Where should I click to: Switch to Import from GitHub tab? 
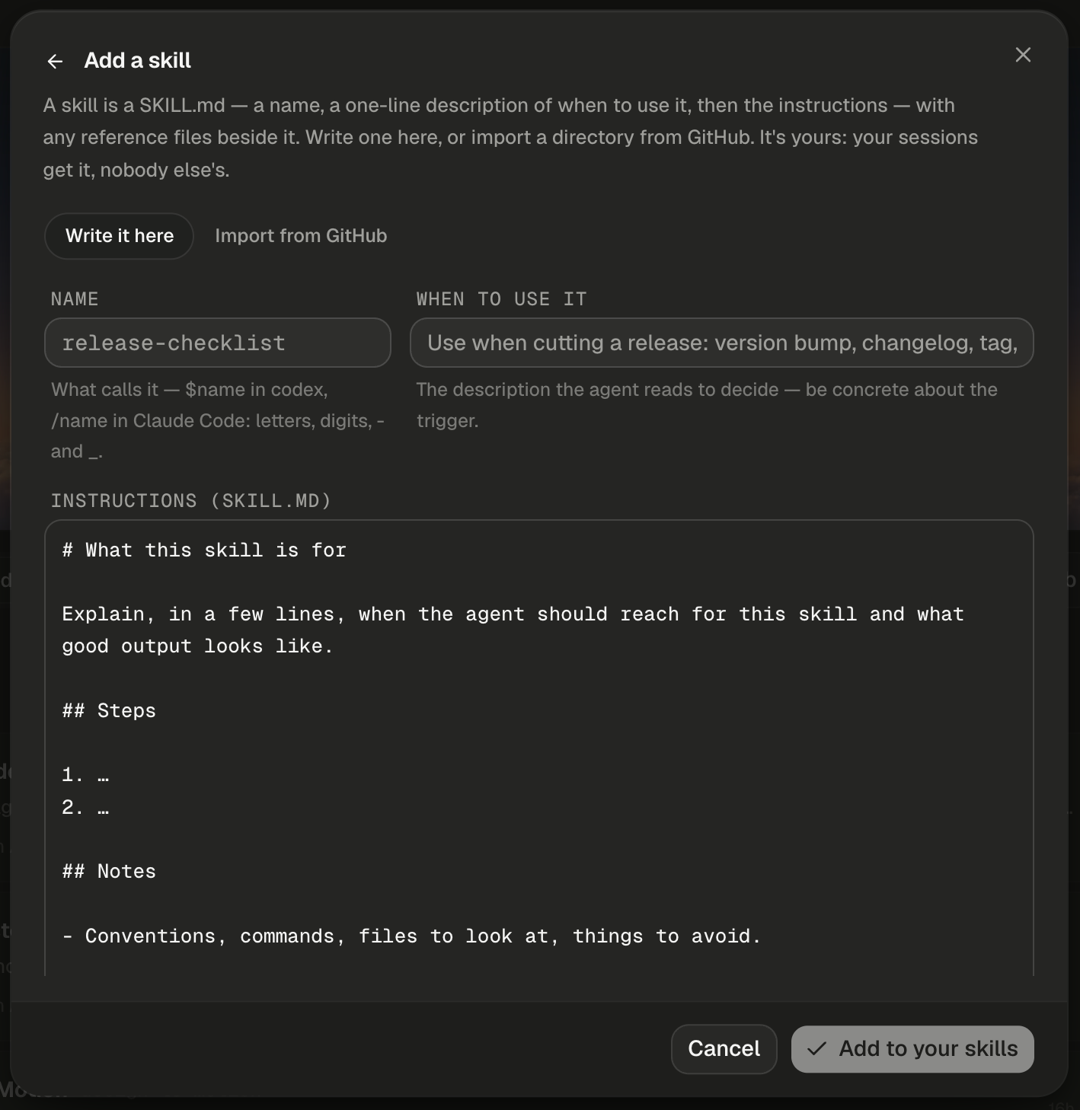[301, 236]
